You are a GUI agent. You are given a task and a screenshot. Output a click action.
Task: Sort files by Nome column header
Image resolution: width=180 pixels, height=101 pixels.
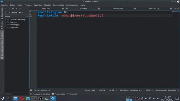point(16,17)
